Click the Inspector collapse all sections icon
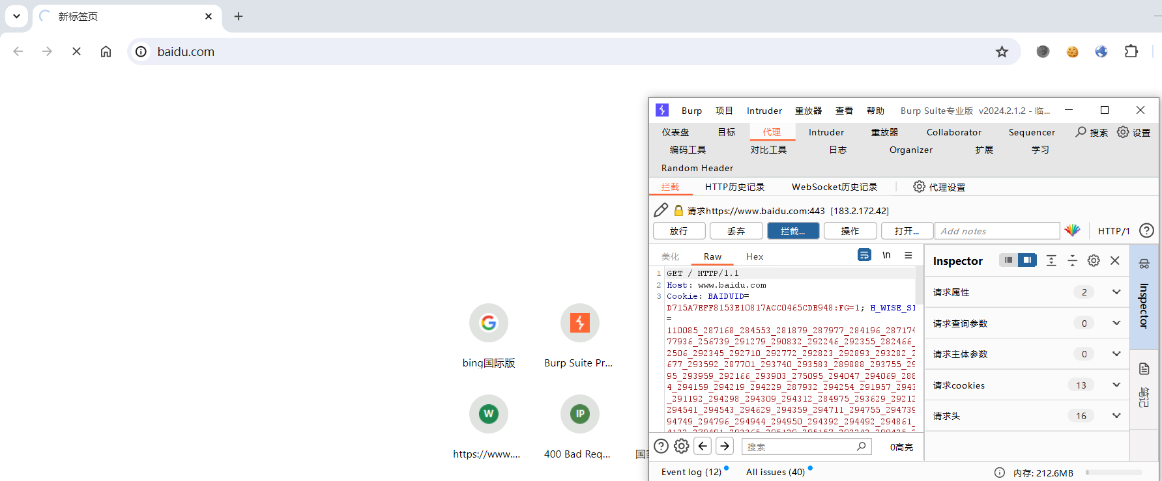 1072,260
